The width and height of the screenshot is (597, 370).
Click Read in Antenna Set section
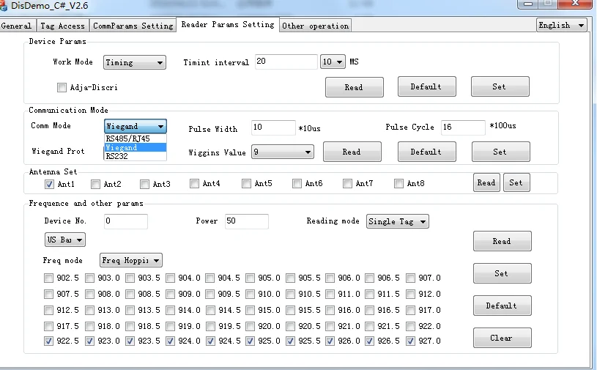486,182
